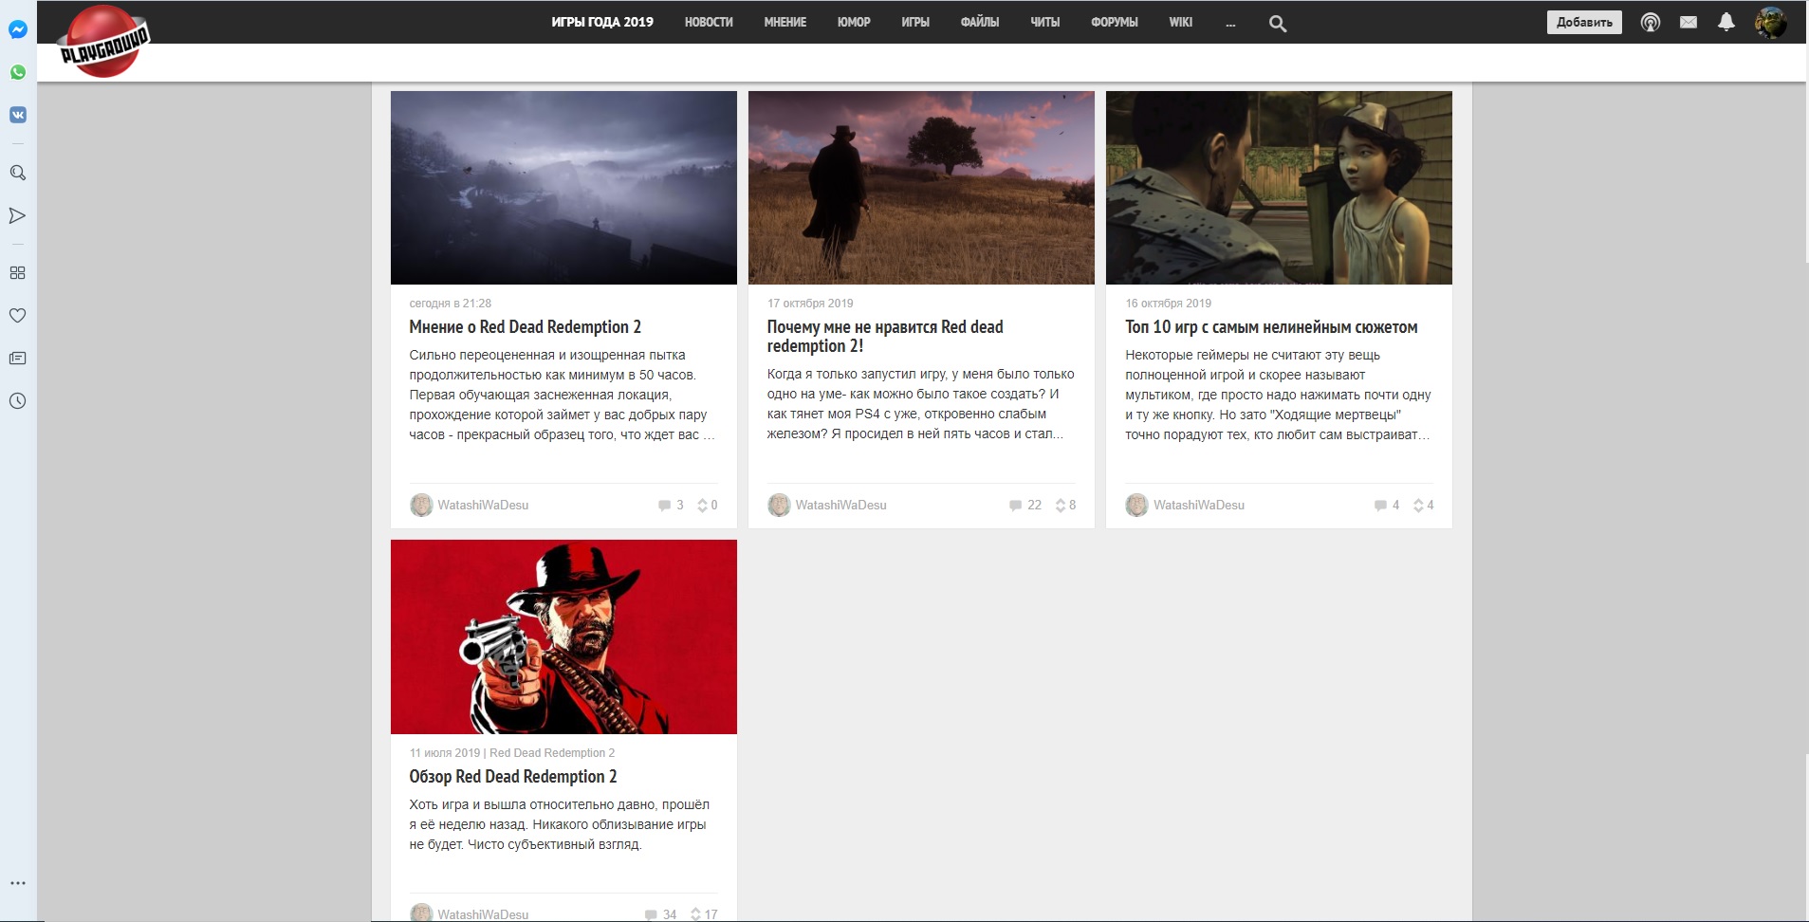Open Messenger in the browser sidebar
The width and height of the screenshot is (1809, 922).
[17, 29]
